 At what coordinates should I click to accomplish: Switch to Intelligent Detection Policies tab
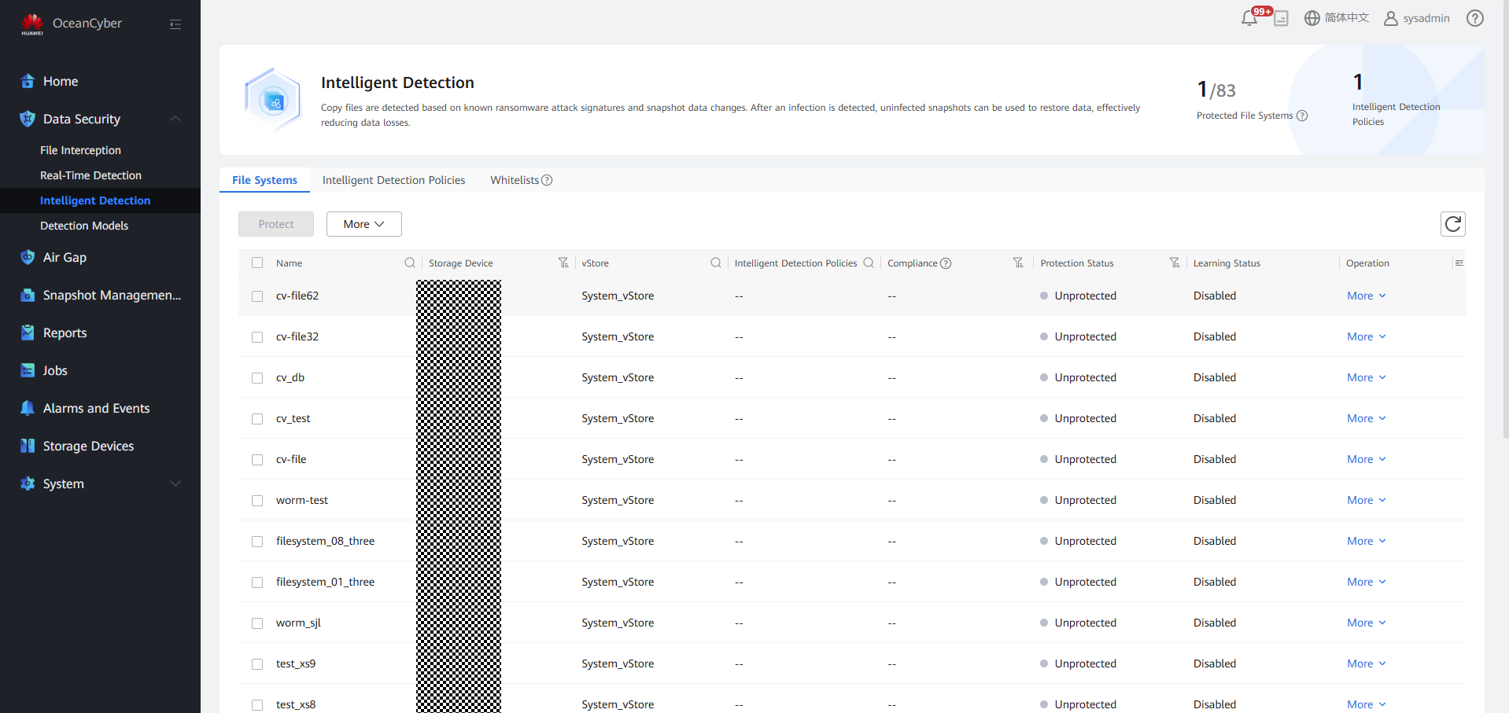click(x=393, y=181)
